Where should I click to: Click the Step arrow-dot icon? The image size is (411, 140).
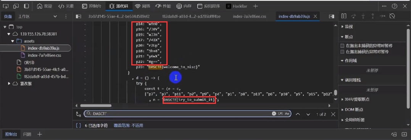(382, 16)
